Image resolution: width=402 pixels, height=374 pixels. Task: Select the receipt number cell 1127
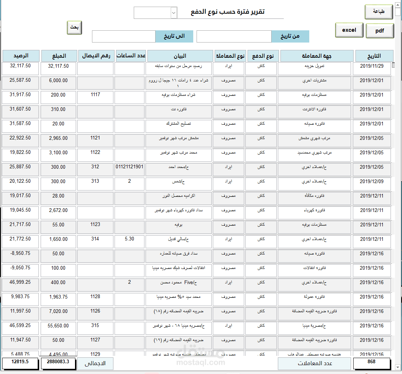click(x=95, y=343)
